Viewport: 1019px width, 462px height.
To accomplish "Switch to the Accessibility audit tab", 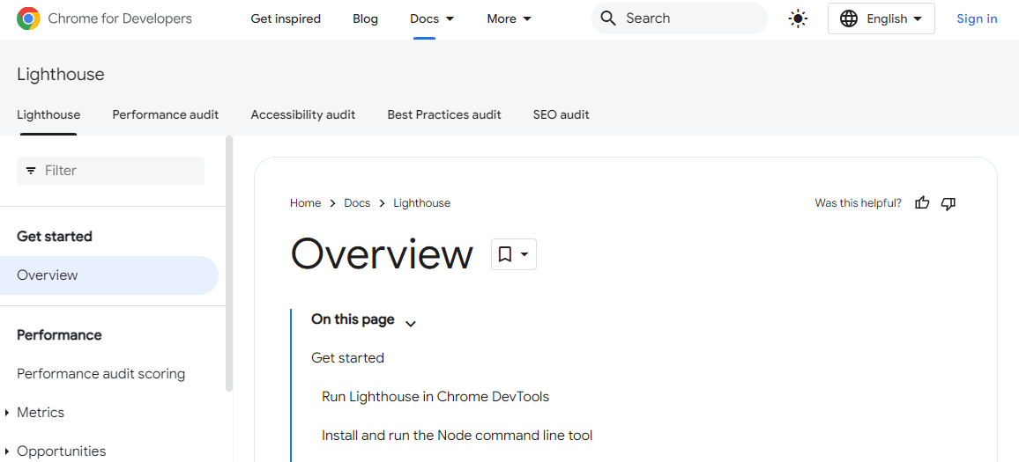I will point(303,115).
